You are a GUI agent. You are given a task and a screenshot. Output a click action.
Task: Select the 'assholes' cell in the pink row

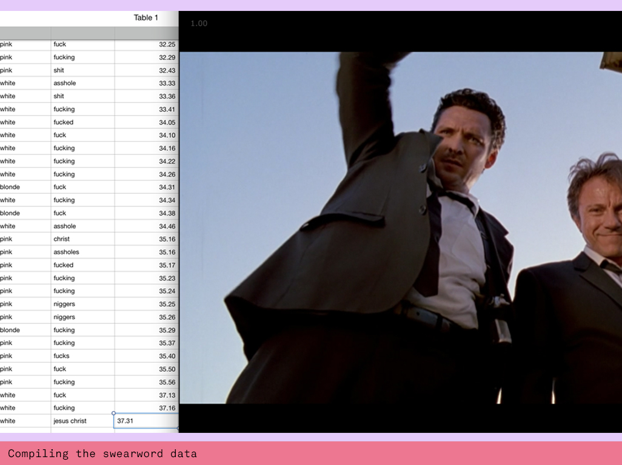coord(82,252)
